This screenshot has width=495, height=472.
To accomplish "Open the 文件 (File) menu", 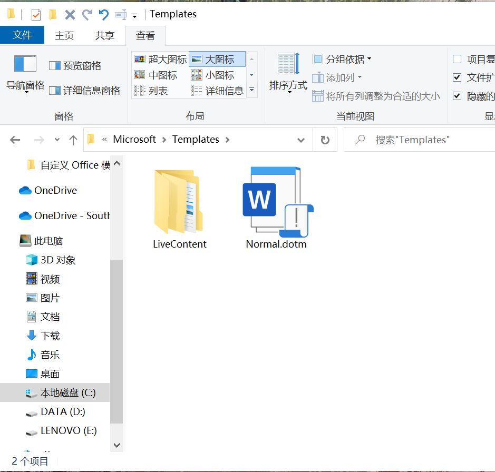I will click(22, 35).
